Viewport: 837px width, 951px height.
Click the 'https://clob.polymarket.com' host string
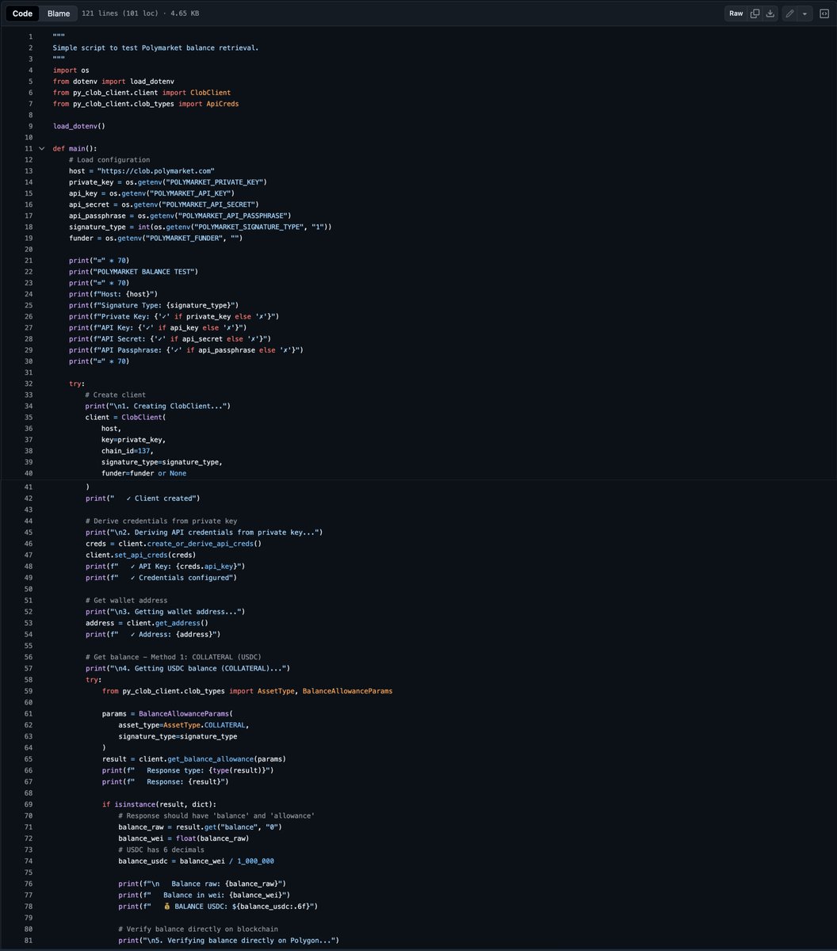tap(155, 170)
